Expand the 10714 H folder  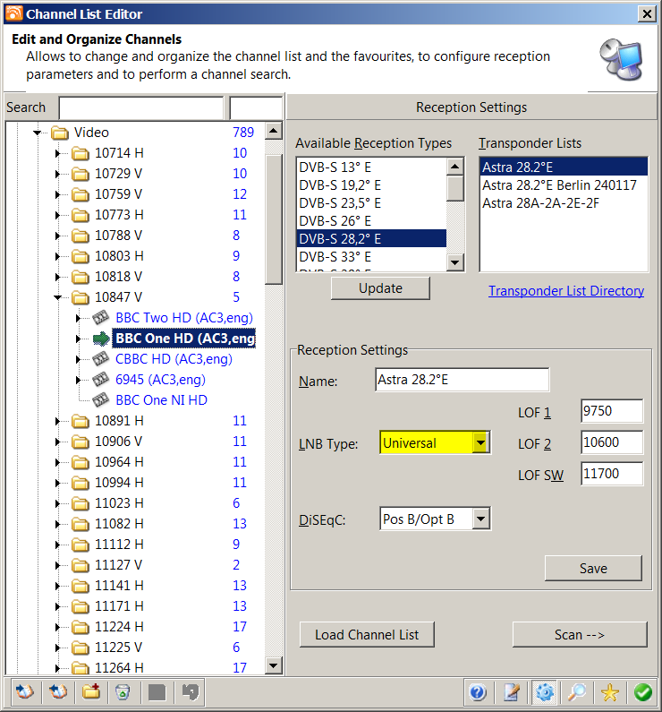click(x=58, y=153)
